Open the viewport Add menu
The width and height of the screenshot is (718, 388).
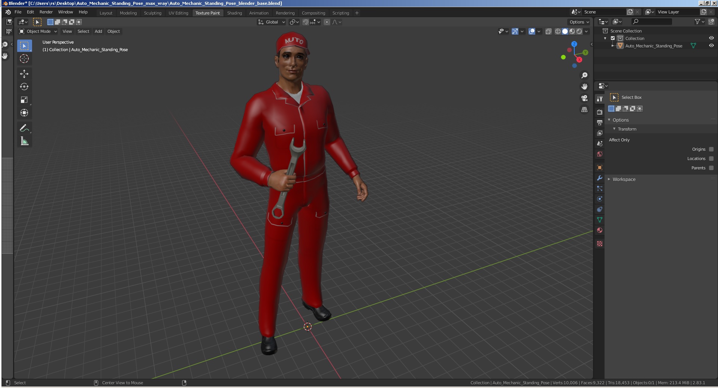pos(99,31)
